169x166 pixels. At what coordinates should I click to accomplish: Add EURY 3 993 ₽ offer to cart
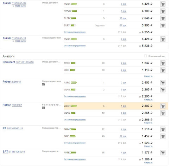[163, 25]
